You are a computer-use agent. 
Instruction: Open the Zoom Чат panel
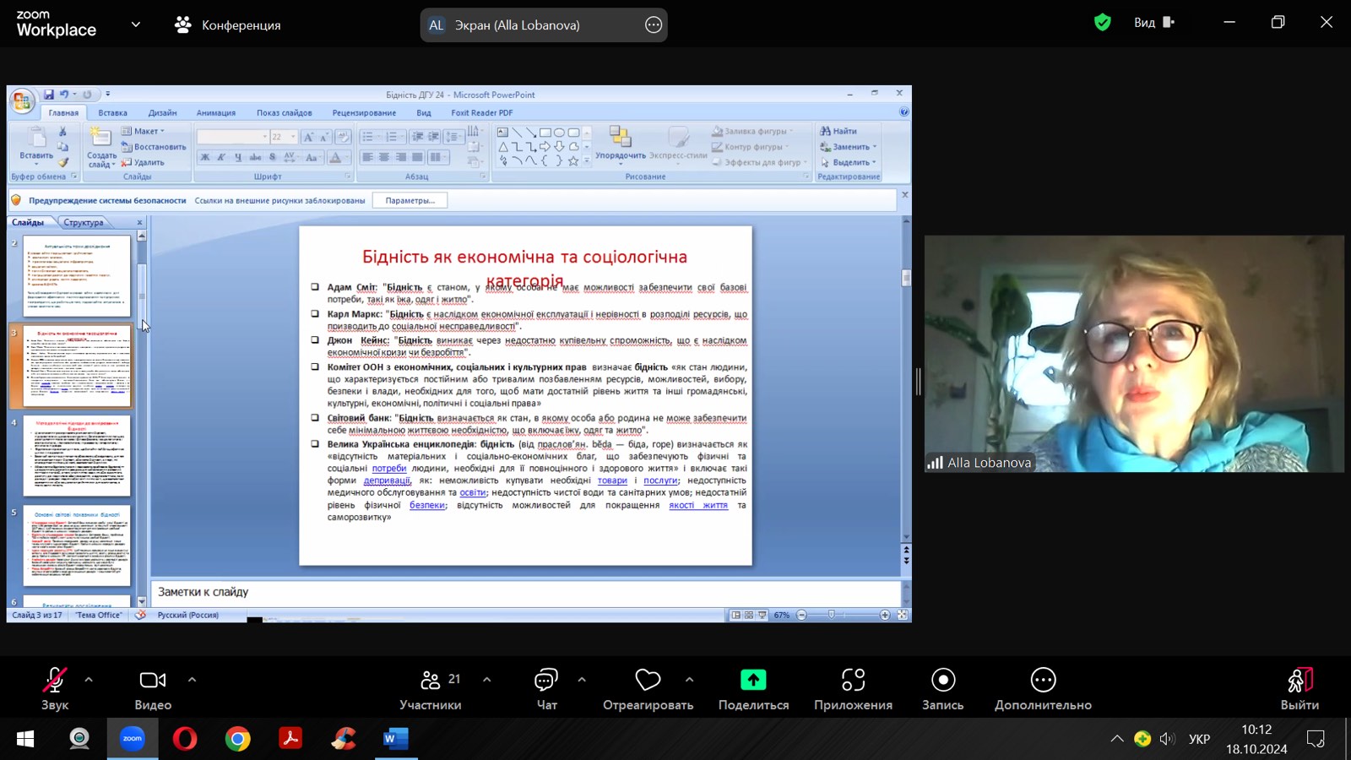[x=546, y=690]
